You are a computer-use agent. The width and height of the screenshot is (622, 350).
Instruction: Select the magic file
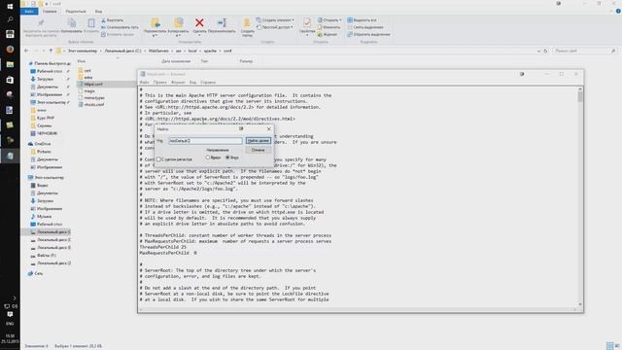click(89, 90)
